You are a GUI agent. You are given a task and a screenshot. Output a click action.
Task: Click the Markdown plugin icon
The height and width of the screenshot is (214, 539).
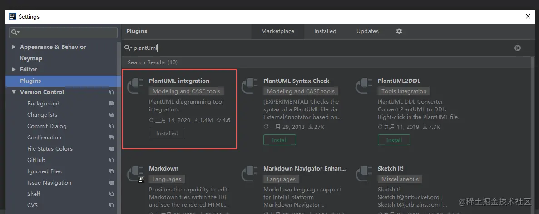pos(135,174)
